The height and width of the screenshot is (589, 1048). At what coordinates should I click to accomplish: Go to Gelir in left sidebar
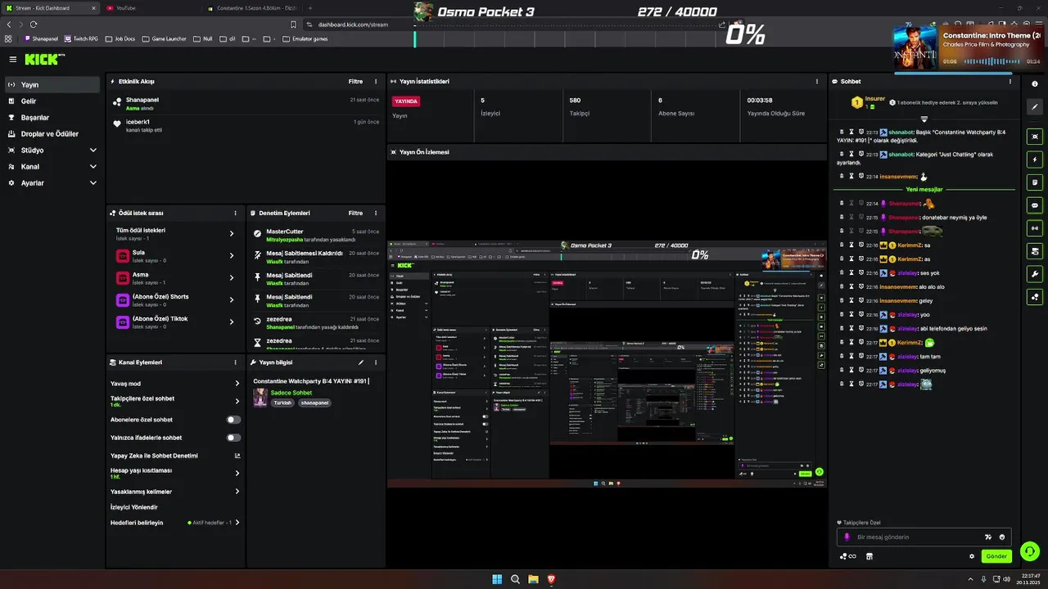tap(52, 101)
